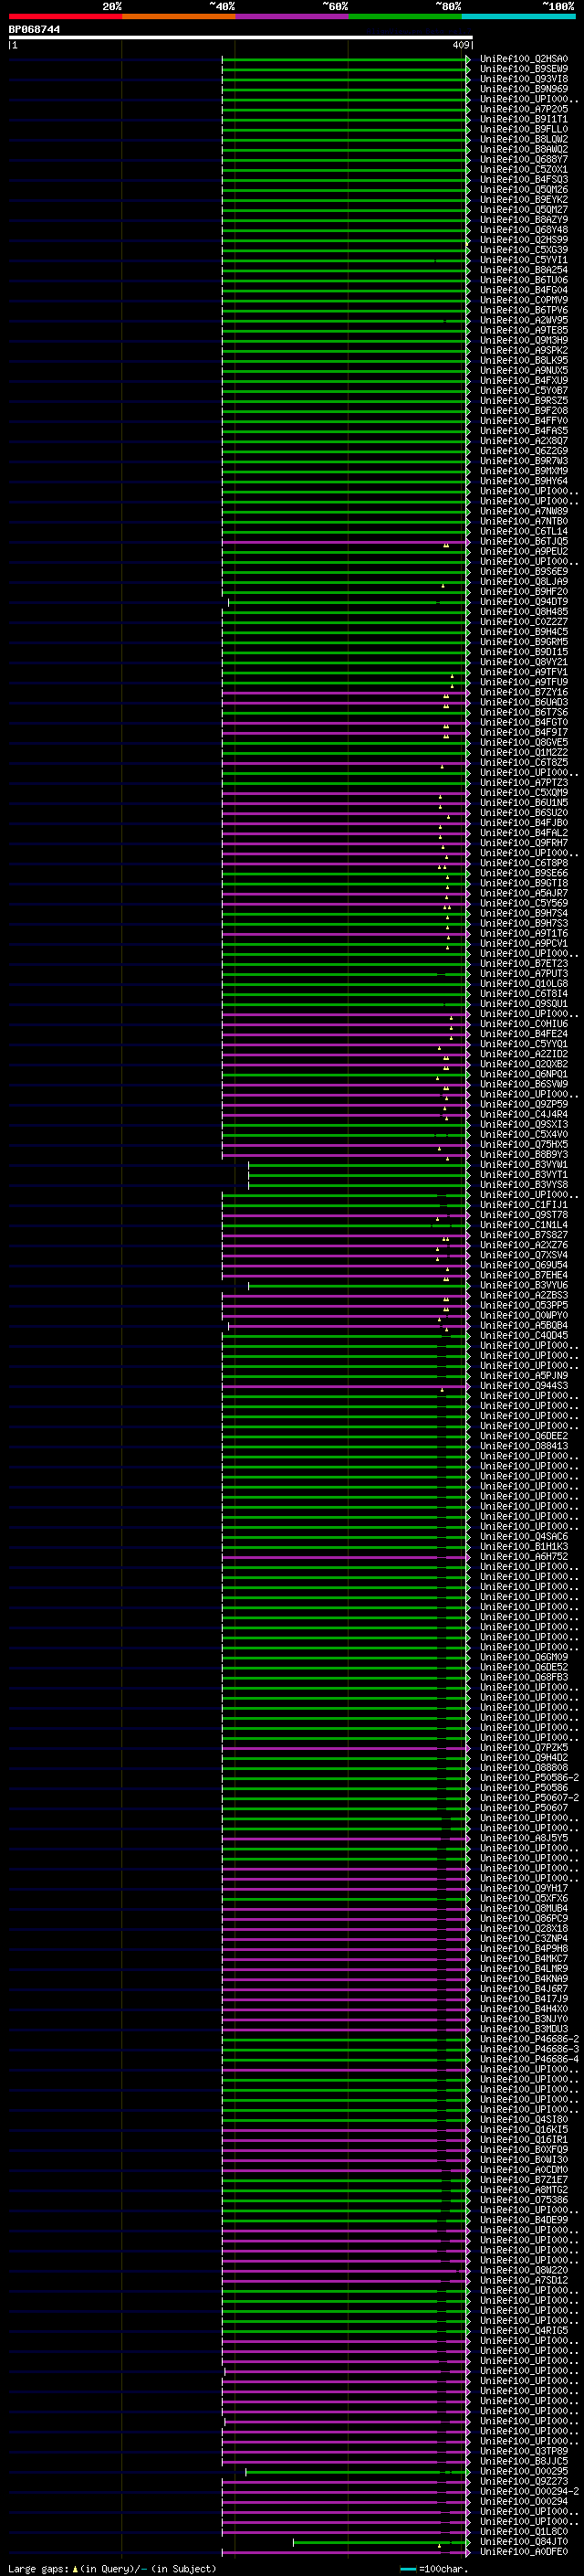Click the white query sequence bar
Viewport: 584px width, 2576px height.
tap(241, 37)
